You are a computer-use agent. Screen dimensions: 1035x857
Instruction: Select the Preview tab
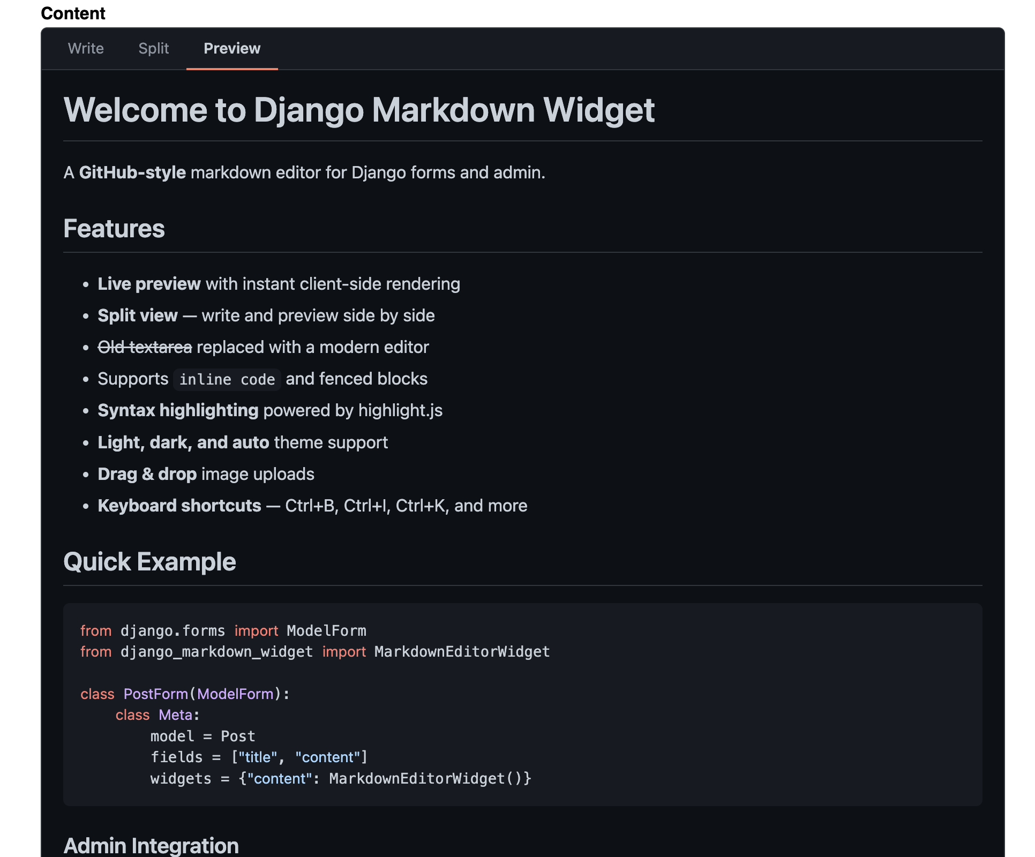click(232, 49)
